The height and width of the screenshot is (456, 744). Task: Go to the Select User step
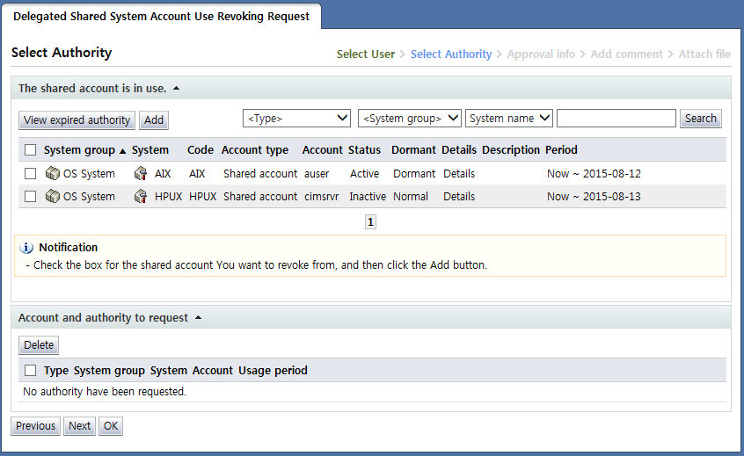point(365,54)
